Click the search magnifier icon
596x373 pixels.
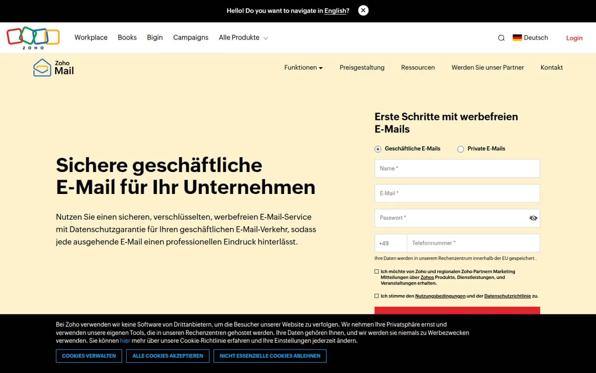501,38
